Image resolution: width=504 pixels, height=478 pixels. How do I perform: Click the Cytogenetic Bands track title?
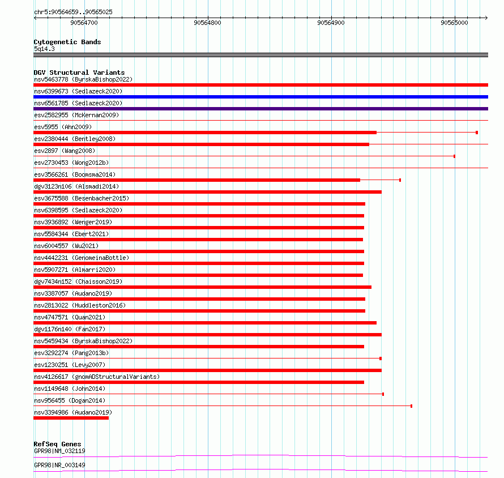point(67,42)
